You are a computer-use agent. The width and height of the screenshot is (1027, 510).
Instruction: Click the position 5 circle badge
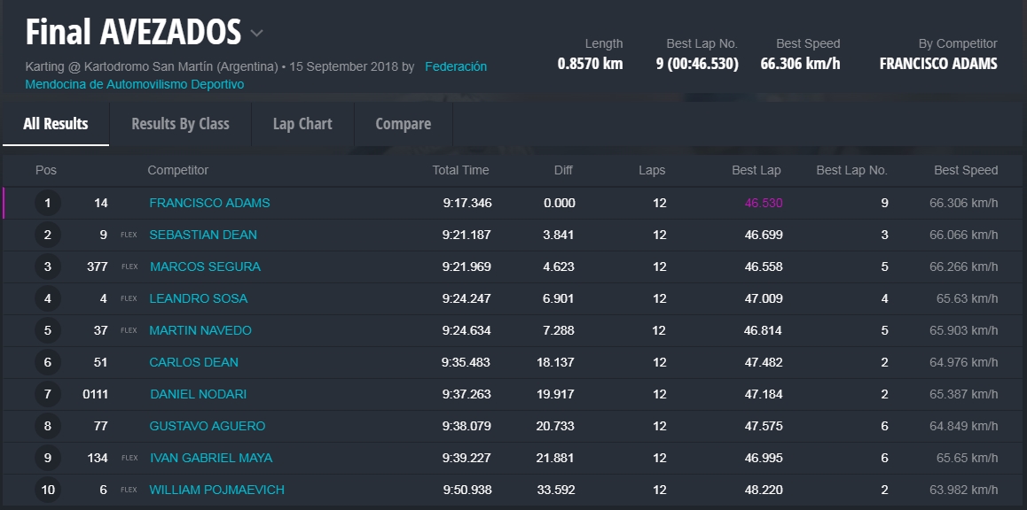pos(48,330)
